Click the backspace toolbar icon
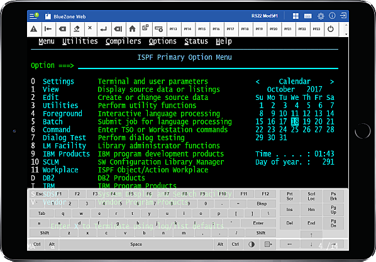This screenshot has height=262, width=376. click(x=62, y=29)
